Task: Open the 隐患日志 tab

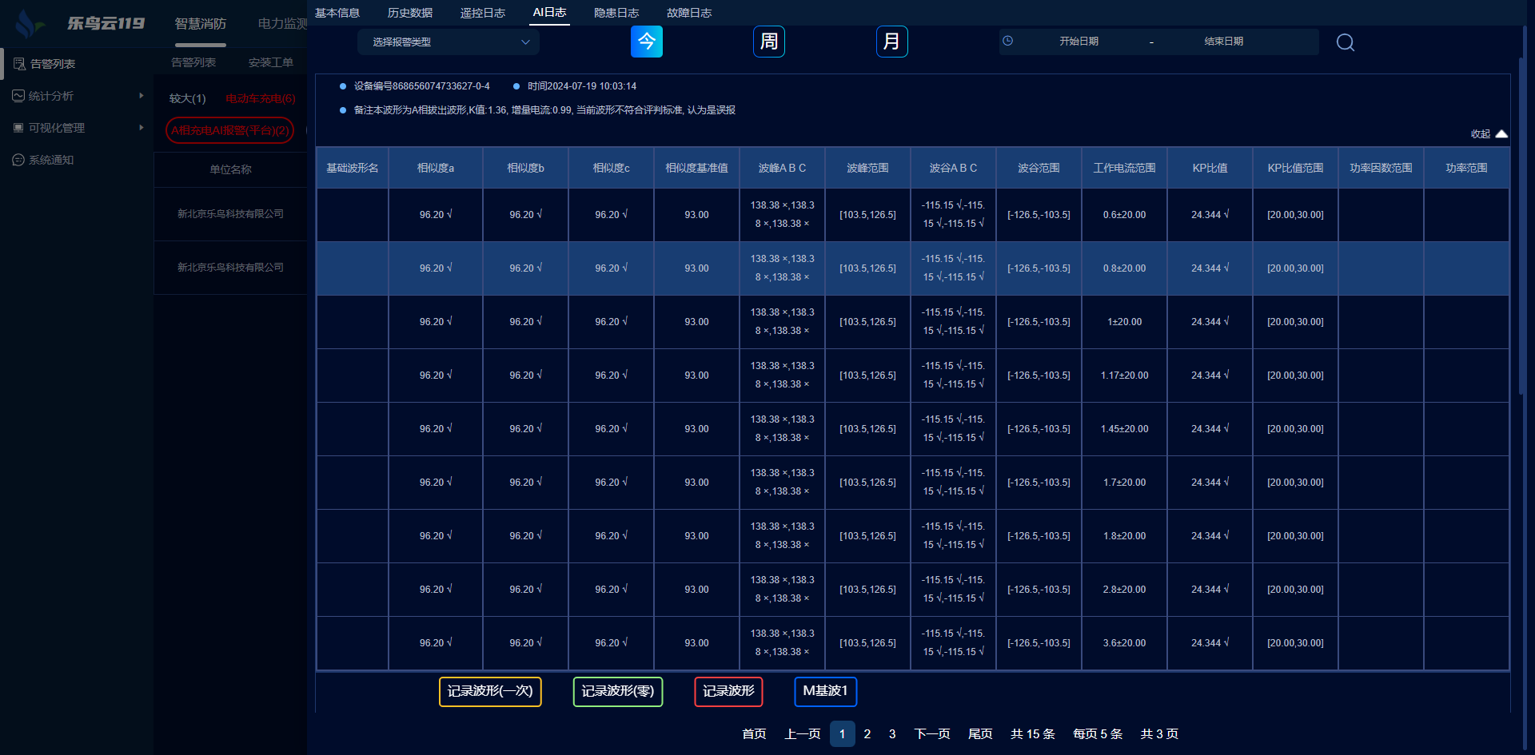Action: tap(616, 13)
